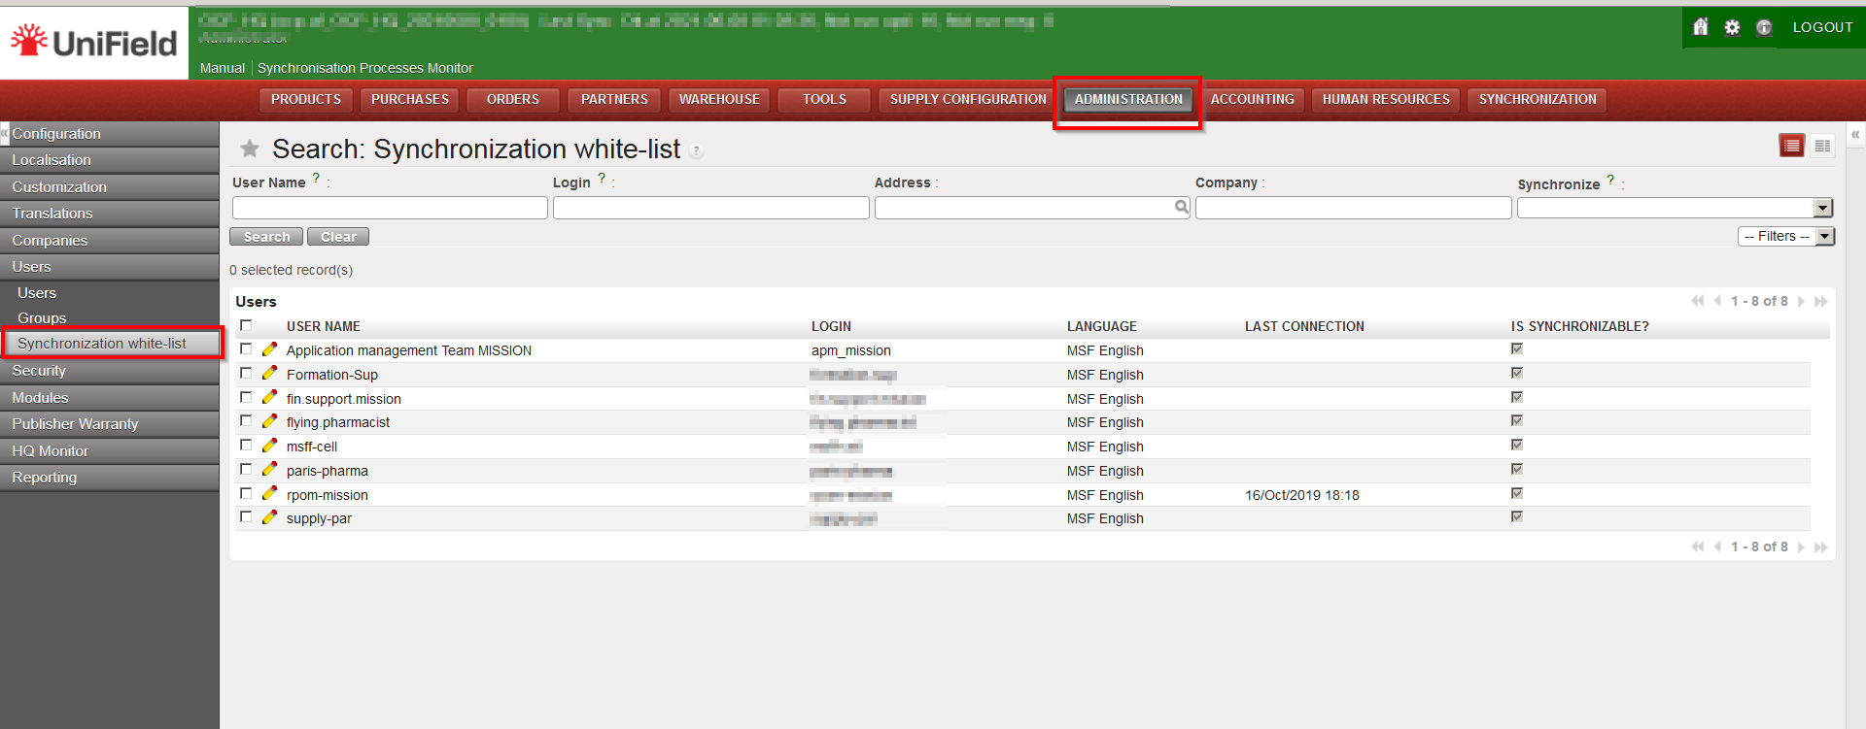This screenshot has height=729, width=1866.
Task: Check the rpom-mission row checkbox
Action: point(246,493)
